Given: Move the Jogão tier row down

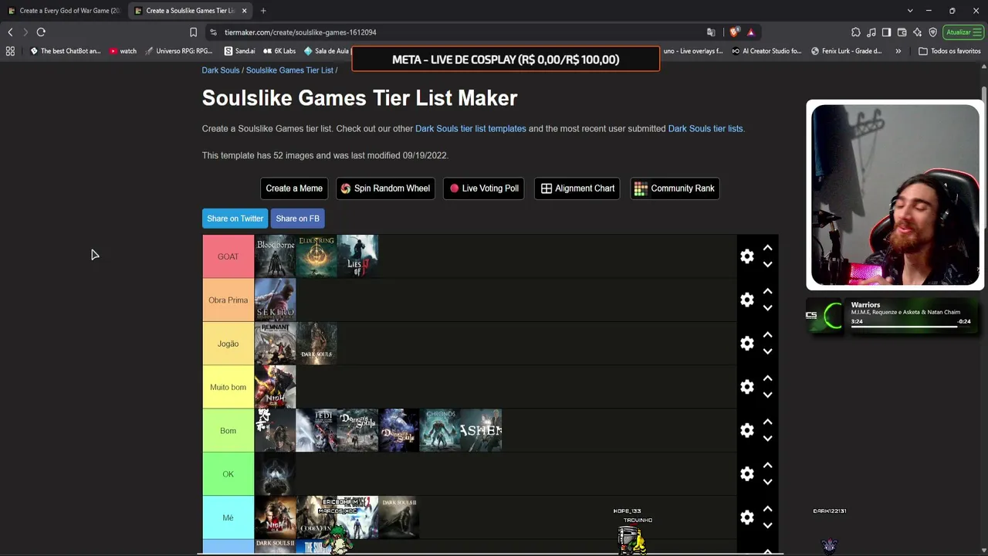Looking at the screenshot, I should pyautogui.click(x=767, y=351).
